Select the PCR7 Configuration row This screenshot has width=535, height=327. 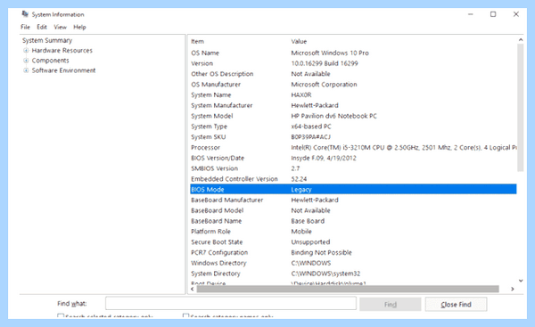[x=353, y=253]
